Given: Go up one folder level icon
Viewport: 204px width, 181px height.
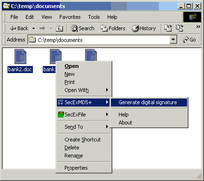Looking at the screenshot, I should 59,29.
